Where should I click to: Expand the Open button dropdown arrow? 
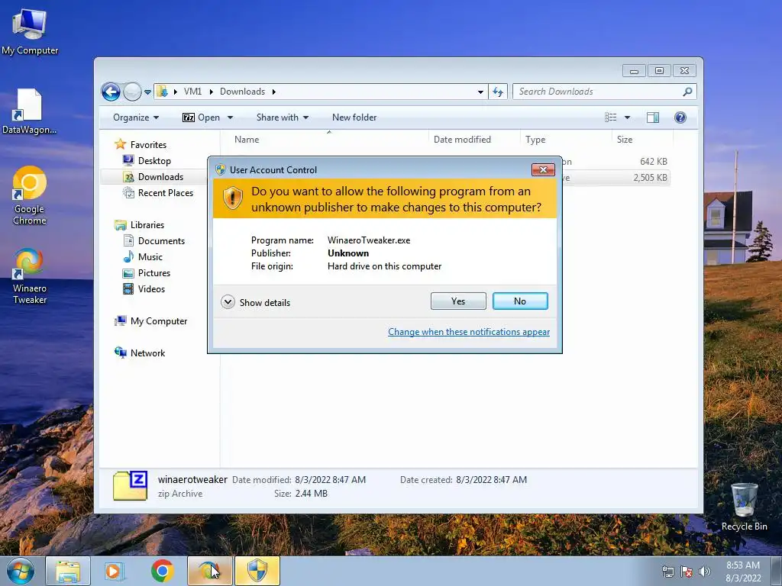pyautogui.click(x=230, y=118)
